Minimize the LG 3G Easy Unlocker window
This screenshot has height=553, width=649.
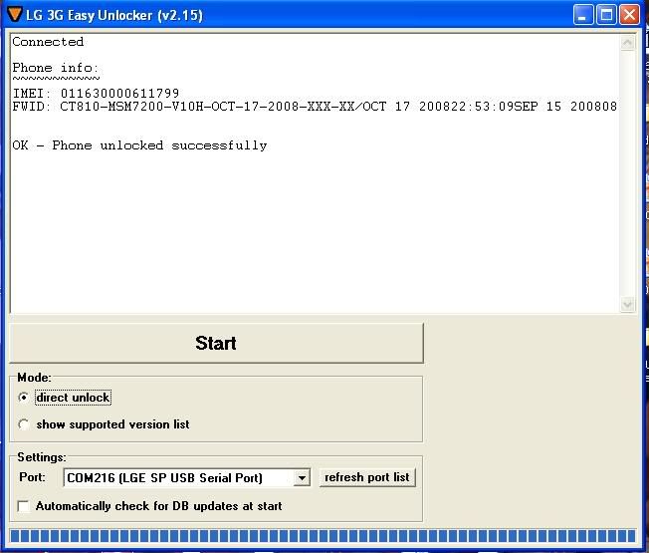(582, 15)
